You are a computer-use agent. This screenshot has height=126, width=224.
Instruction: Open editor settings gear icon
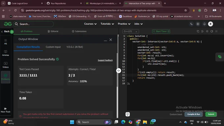207,31
